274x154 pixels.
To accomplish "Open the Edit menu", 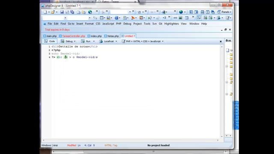I will click(56, 24).
